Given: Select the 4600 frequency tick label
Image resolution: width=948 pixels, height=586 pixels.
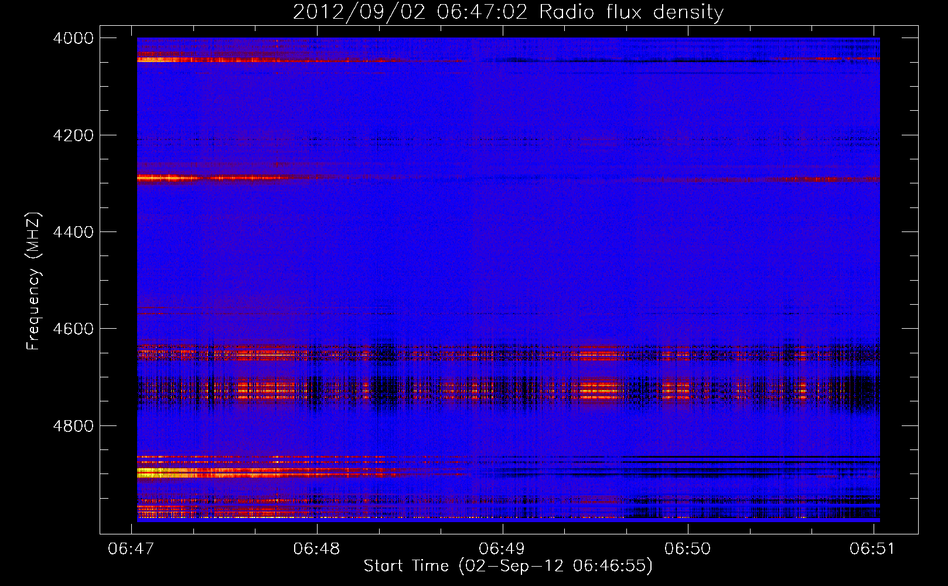Looking at the screenshot, I should (73, 329).
